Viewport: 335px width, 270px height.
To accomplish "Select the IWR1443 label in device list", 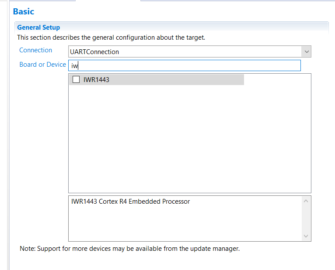I will click(x=96, y=79).
